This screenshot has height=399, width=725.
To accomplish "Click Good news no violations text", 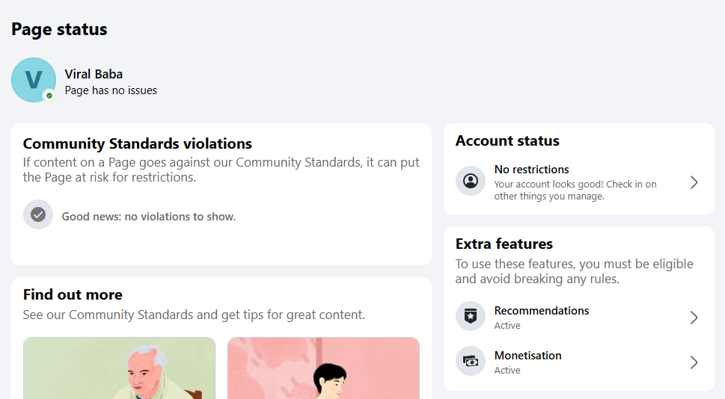I will 149,217.
